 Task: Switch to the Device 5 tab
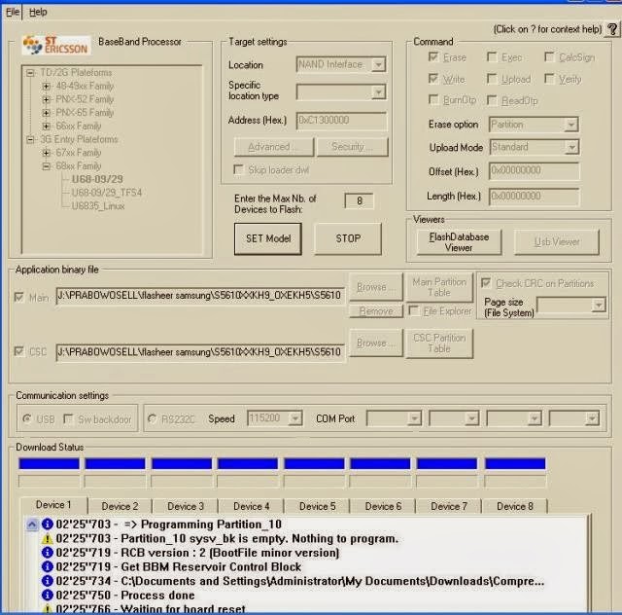coord(318,506)
